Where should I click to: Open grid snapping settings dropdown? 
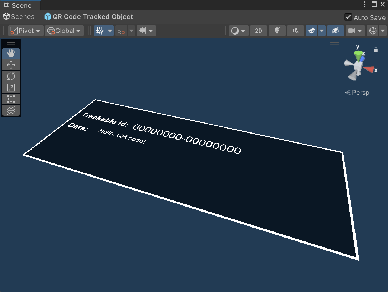pos(131,31)
